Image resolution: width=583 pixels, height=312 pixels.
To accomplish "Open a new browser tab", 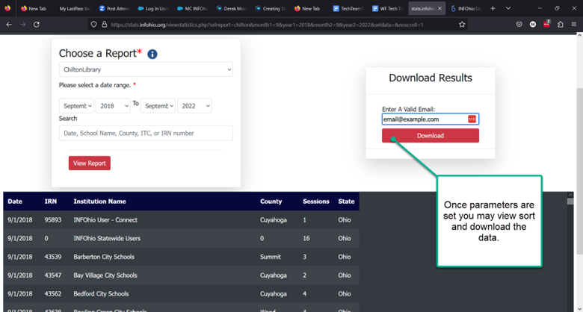I will tap(493, 8).
